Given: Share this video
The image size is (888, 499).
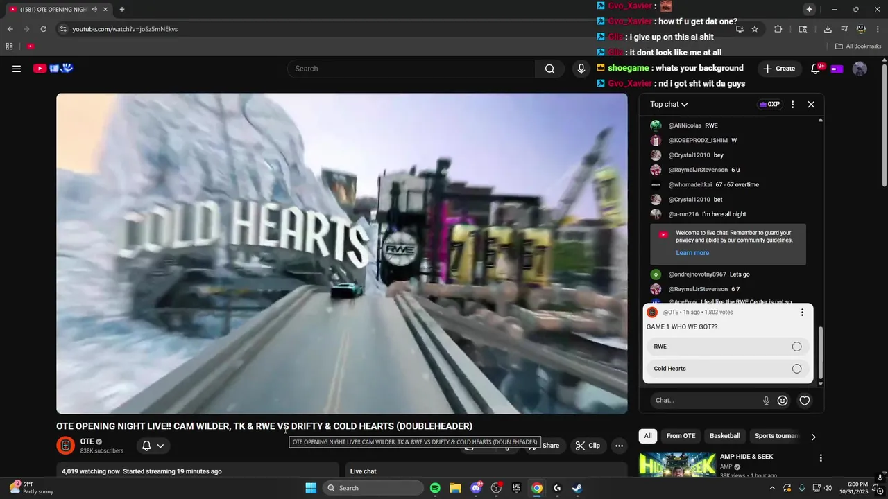Looking at the screenshot, I should point(545,446).
